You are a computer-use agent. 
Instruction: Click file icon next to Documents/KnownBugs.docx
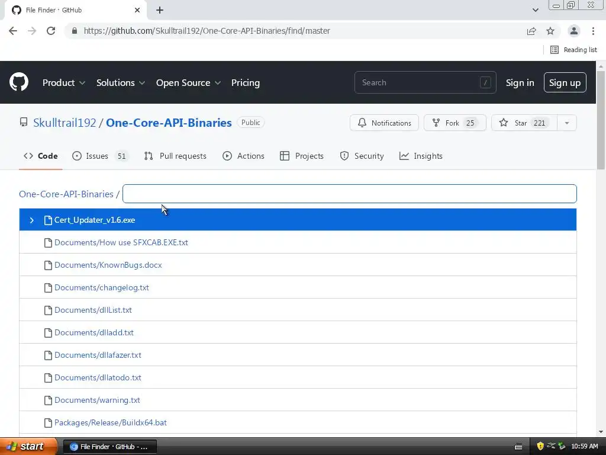point(48,265)
